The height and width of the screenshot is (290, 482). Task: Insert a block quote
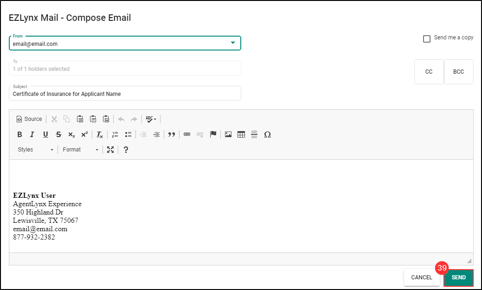[172, 134]
